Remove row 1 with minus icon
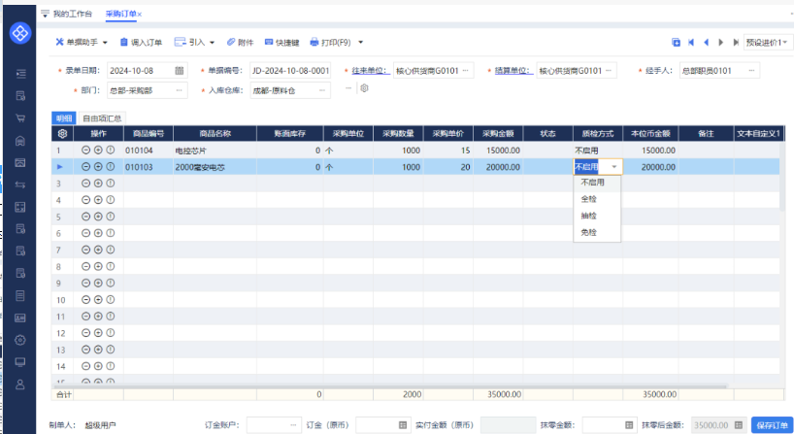 pyautogui.click(x=85, y=150)
